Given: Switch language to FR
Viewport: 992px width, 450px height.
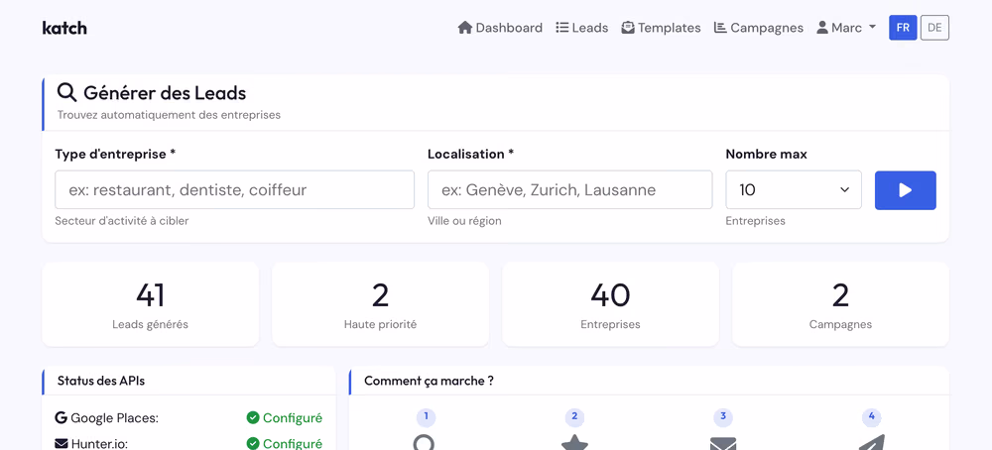Looking at the screenshot, I should pyautogui.click(x=903, y=28).
